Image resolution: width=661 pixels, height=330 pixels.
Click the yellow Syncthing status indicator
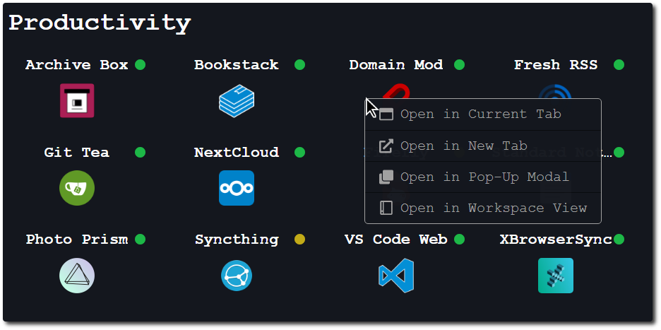[x=299, y=240]
